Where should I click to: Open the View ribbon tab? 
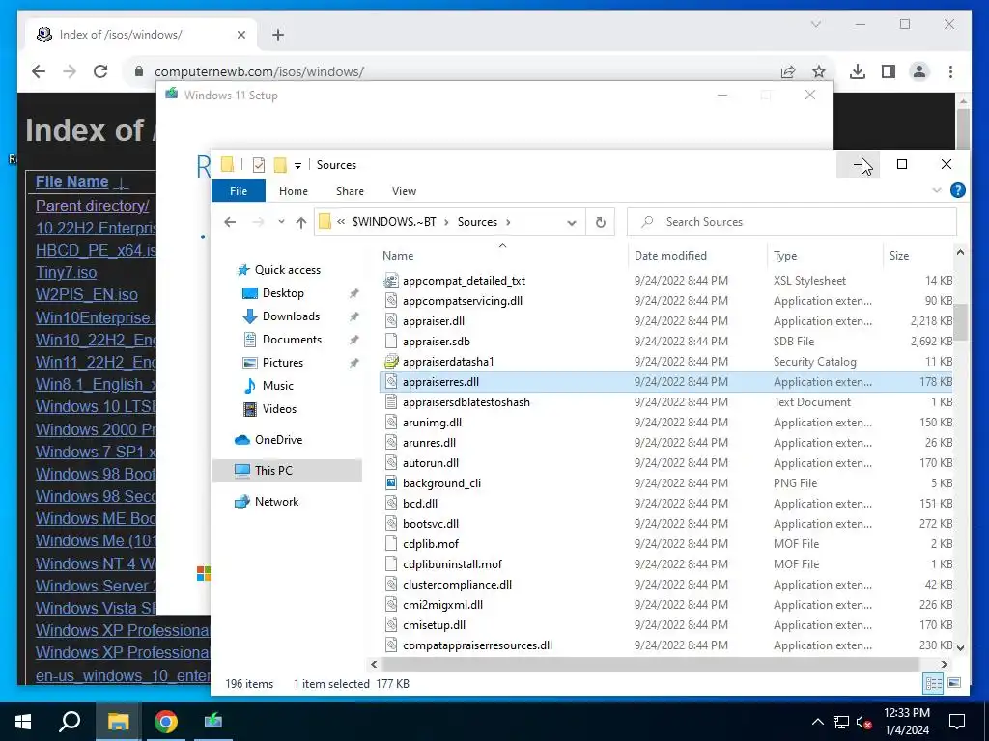click(x=405, y=191)
